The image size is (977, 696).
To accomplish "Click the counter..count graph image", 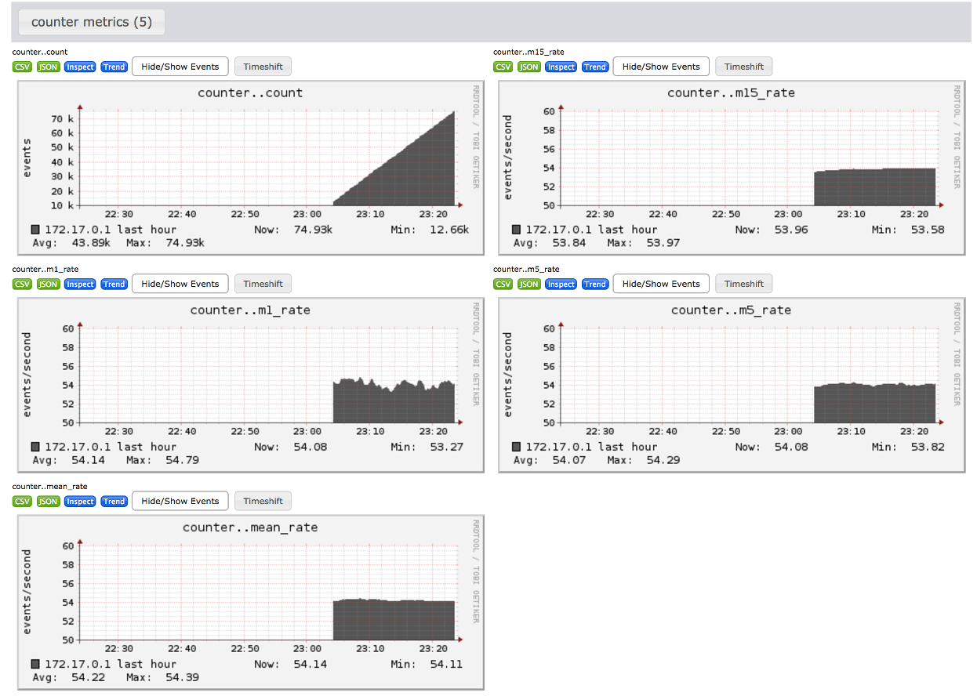I will [249, 168].
